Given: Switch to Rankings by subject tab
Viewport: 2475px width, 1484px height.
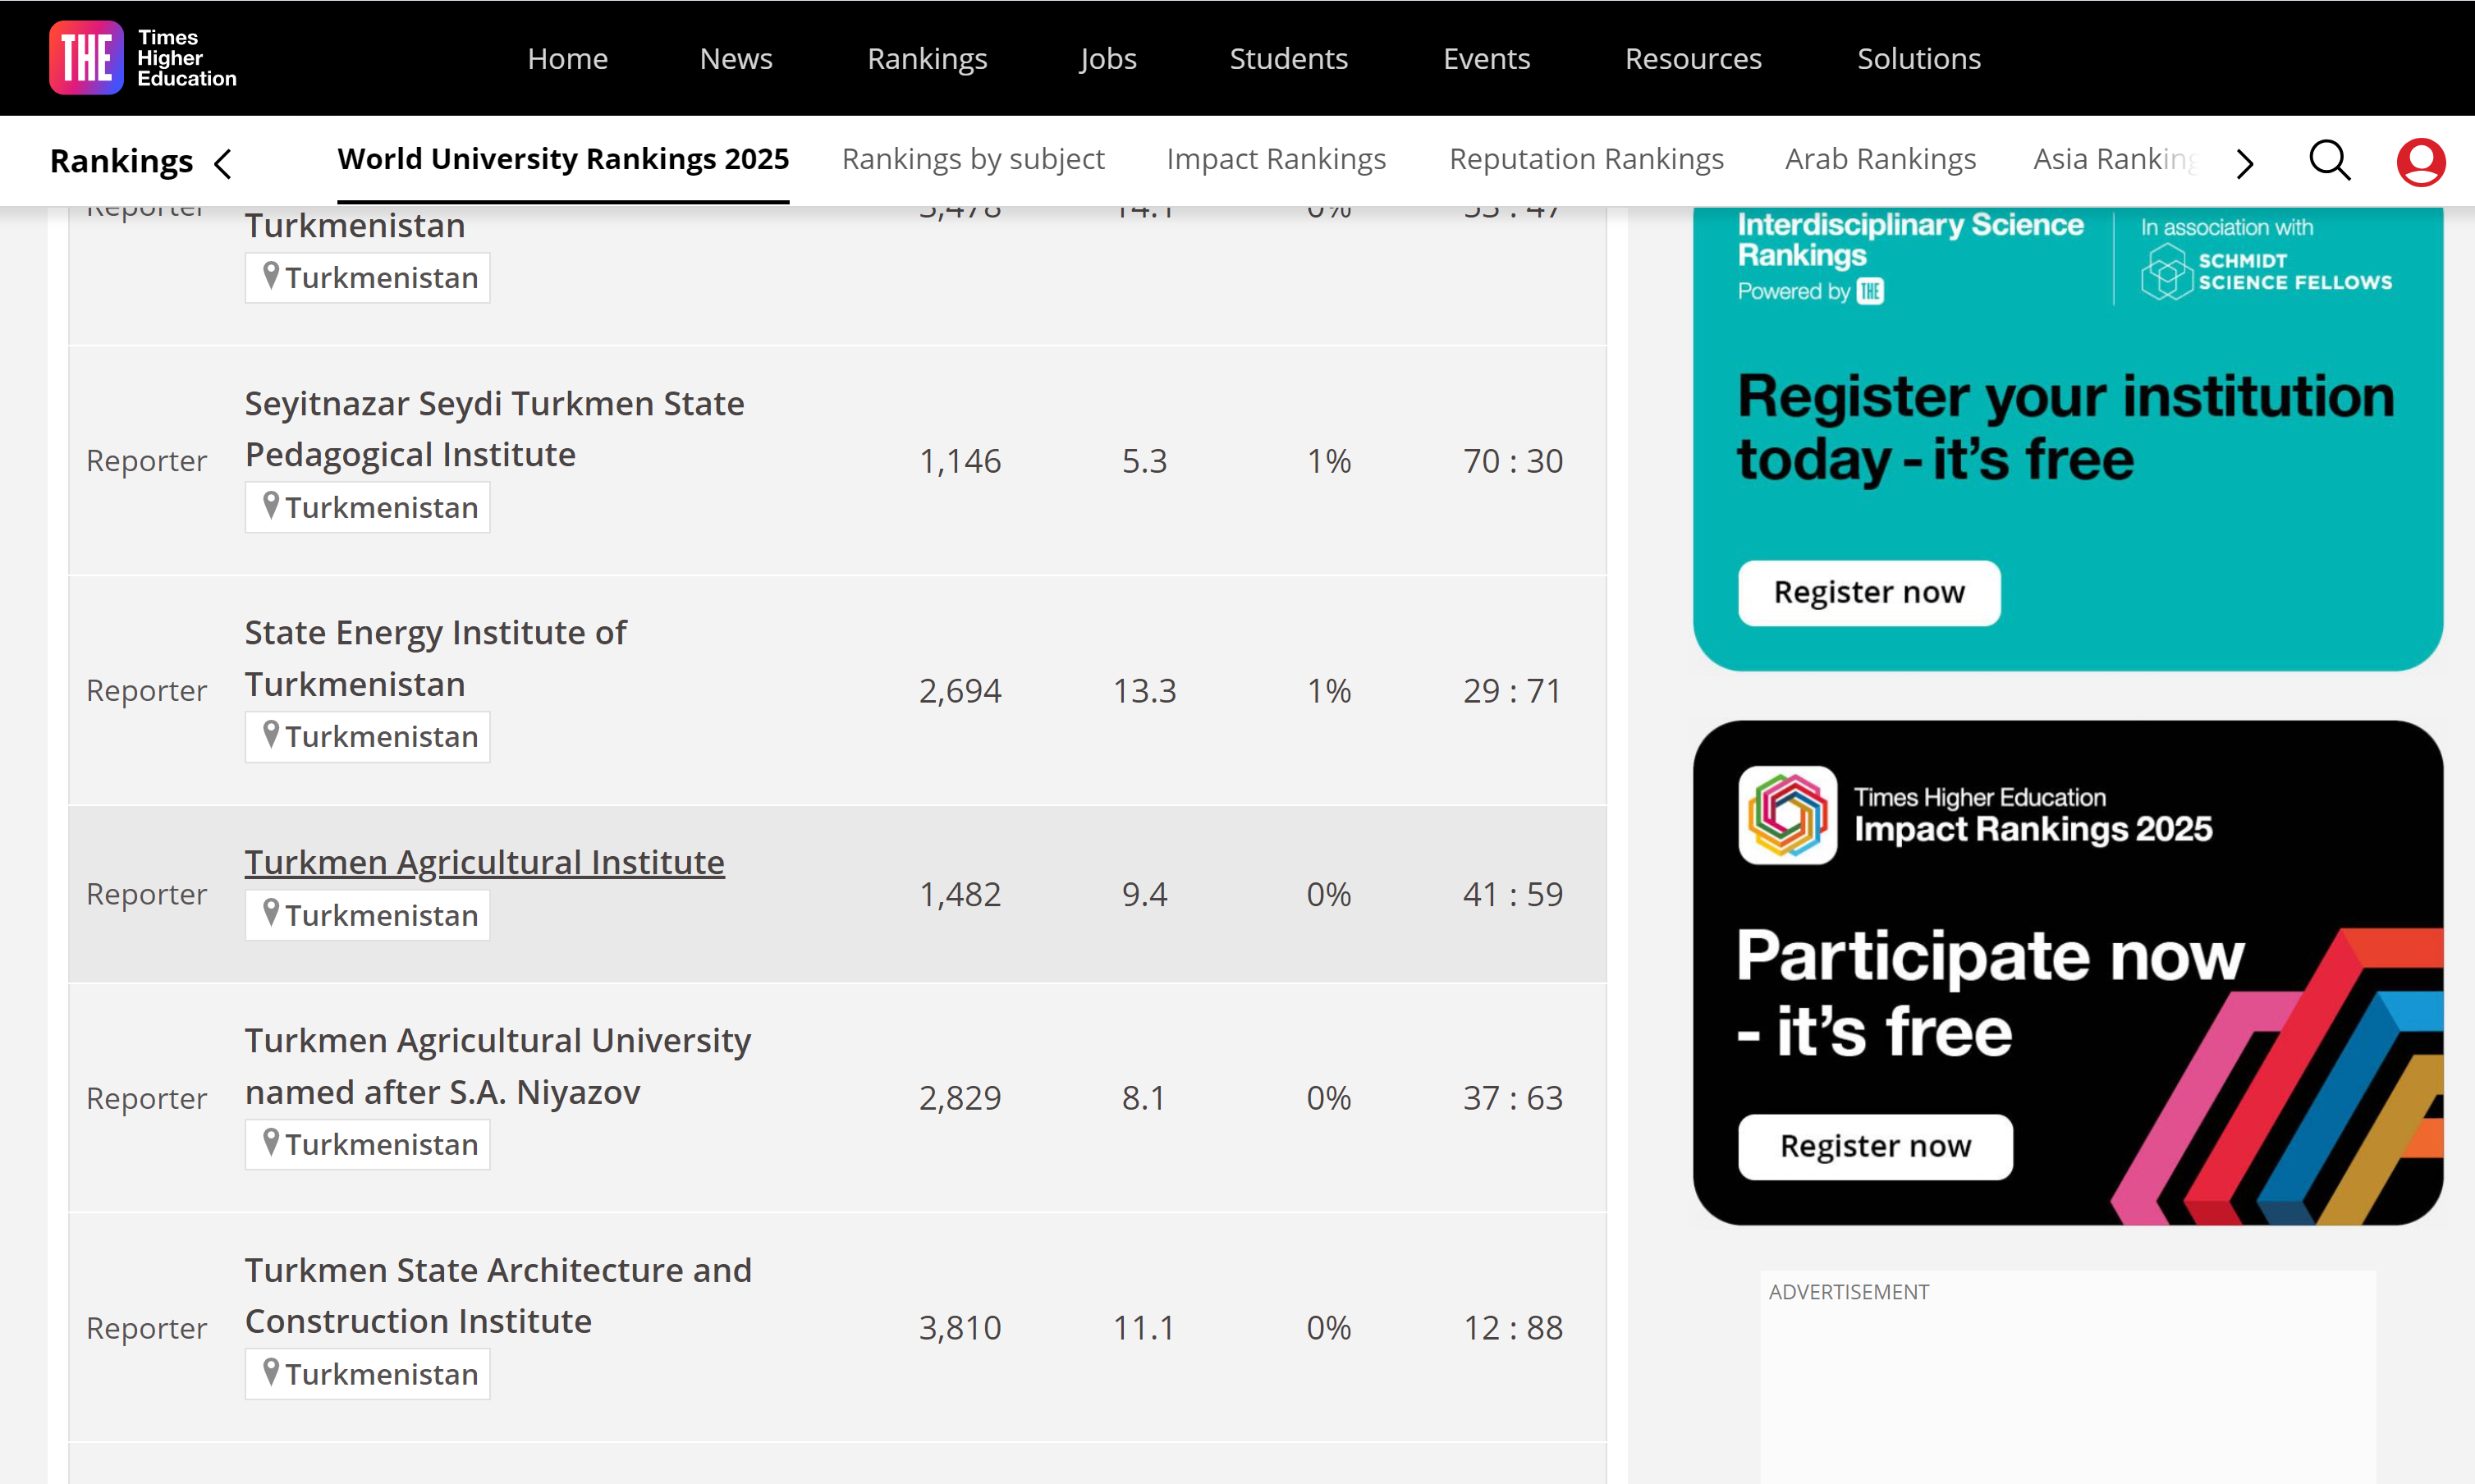Looking at the screenshot, I should pos(973,159).
